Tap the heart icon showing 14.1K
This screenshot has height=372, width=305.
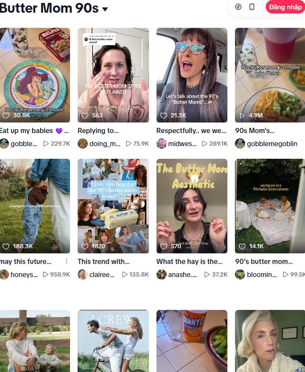point(242,247)
